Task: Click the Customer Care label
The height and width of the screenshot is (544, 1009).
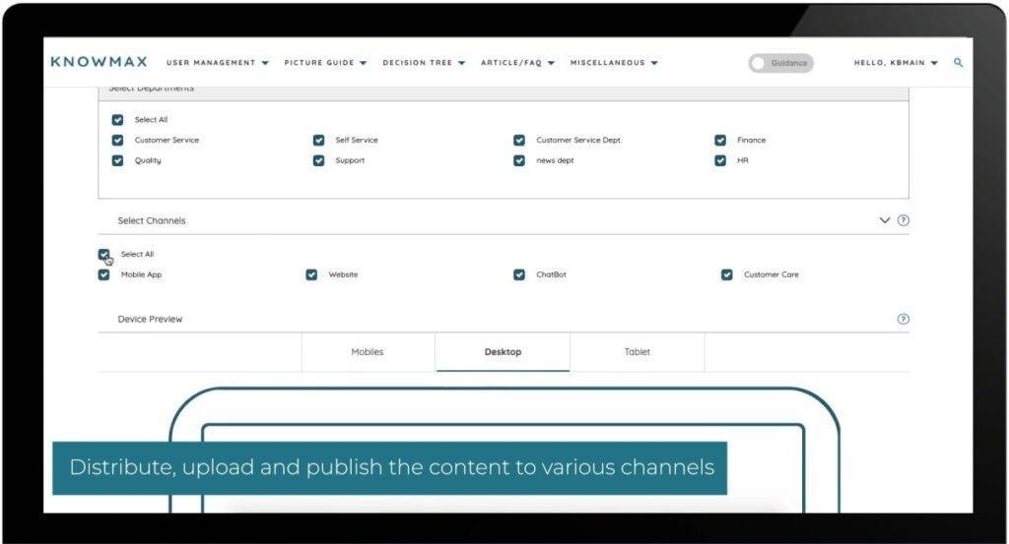Action: pyautogui.click(x=771, y=274)
